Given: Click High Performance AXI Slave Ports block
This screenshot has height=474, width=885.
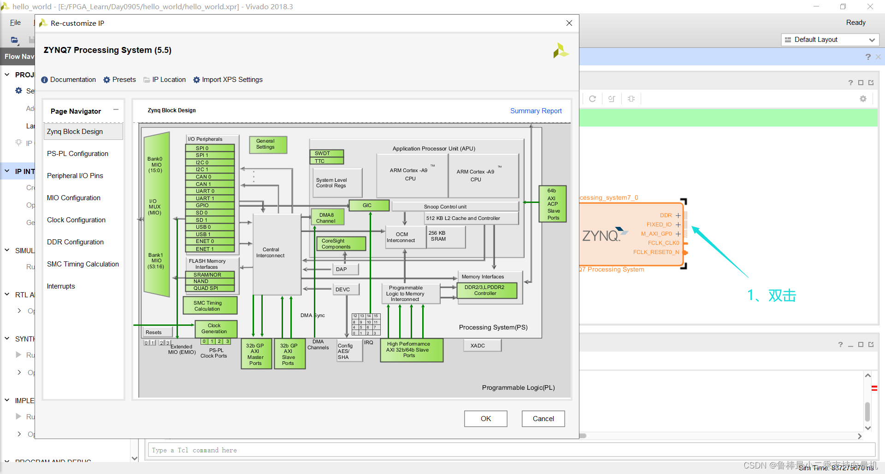Looking at the screenshot, I should click(412, 350).
